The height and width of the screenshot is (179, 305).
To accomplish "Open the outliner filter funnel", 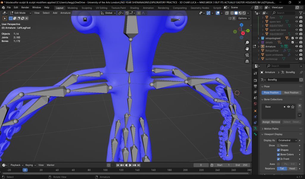I will (x=301, y=13).
